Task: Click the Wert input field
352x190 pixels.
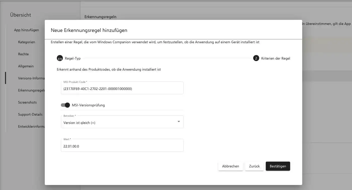Action: pos(122,146)
